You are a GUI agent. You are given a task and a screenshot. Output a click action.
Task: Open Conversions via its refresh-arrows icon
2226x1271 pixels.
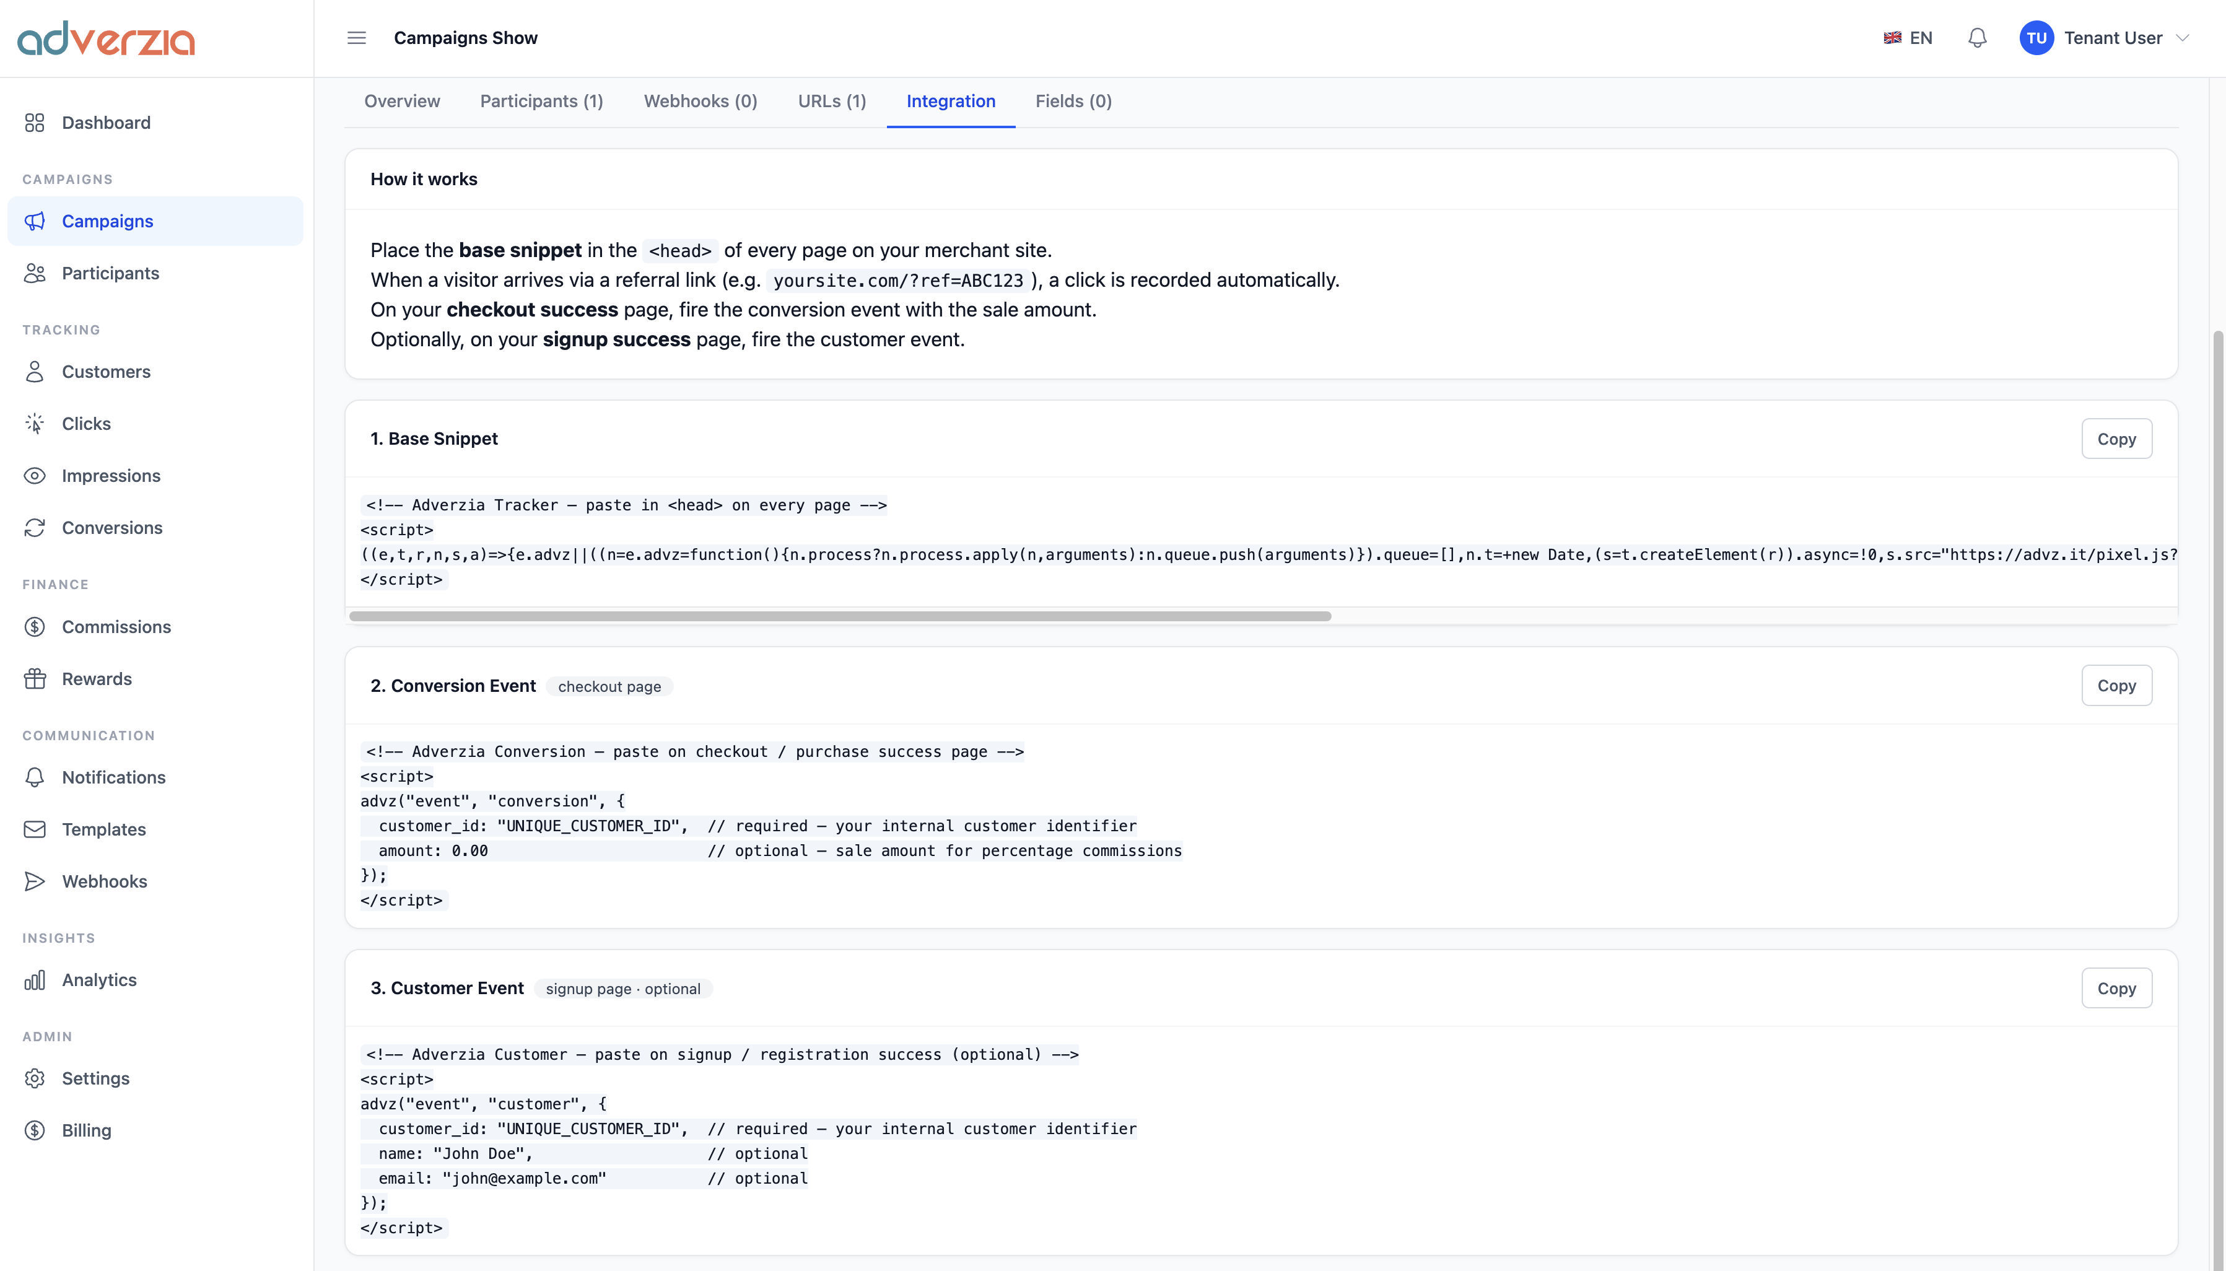point(35,528)
